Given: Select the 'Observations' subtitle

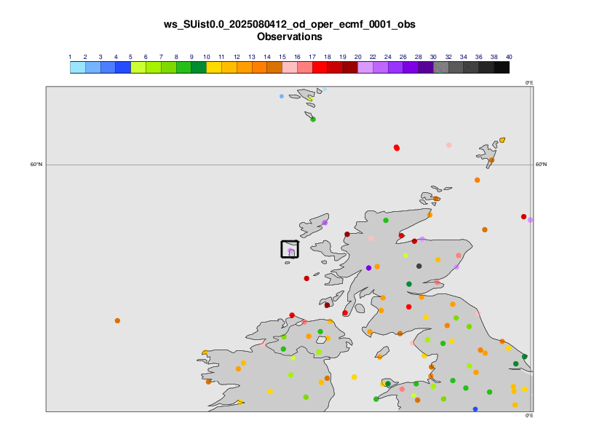Looking at the screenshot, I should (x=290, y=36).
